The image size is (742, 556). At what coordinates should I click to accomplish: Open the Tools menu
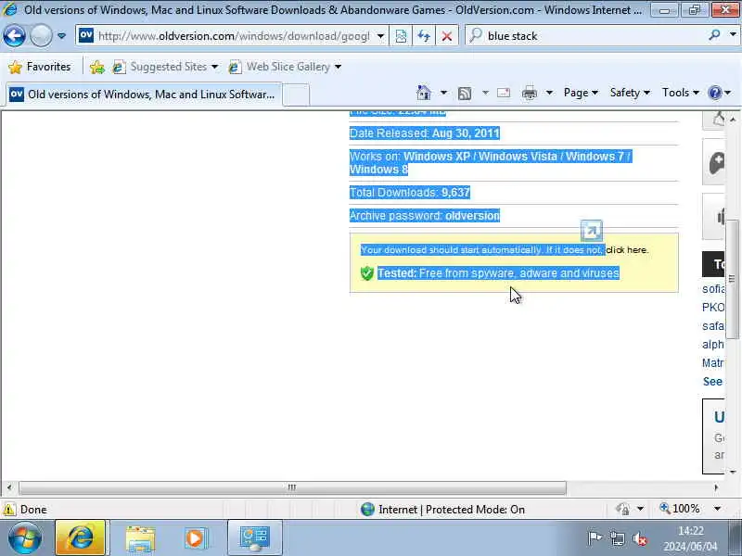point(681,93)
